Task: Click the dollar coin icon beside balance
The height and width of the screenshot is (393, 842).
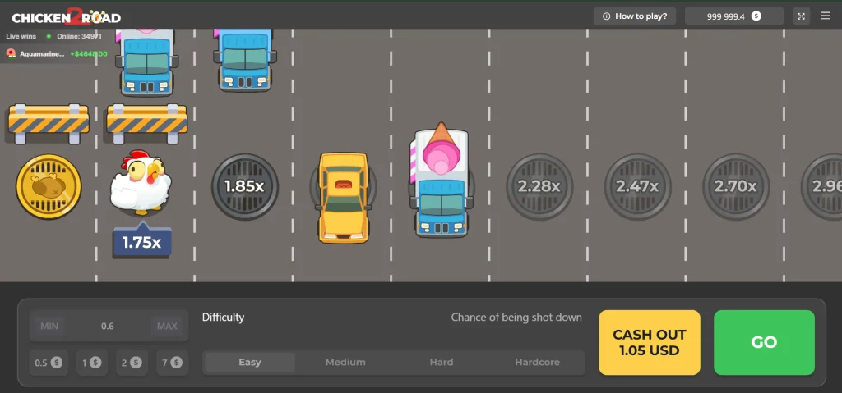Action: pyautogui.click(x=756, y=16)
